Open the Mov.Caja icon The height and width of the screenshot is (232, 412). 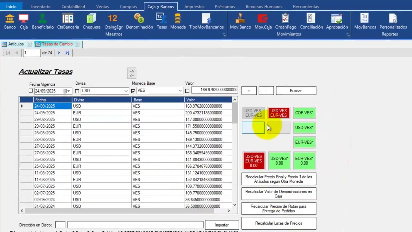[x=263, y=21]
